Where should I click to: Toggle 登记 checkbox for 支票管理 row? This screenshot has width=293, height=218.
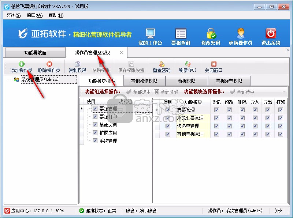pyautogui.click(x=216, y=110)
